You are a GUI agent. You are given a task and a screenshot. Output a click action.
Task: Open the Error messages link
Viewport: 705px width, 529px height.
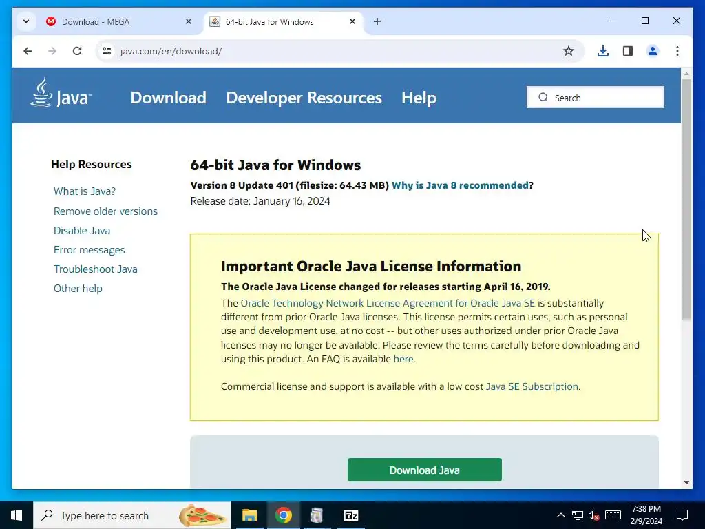(x=89, y=250)
